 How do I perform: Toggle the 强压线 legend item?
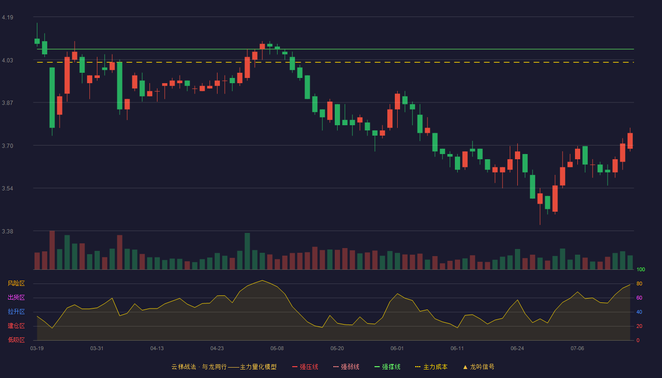[x=305, y=367]
